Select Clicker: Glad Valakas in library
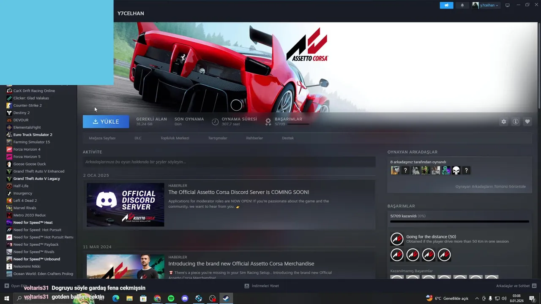This screenshot has width=541, height=304. (31, 98)
